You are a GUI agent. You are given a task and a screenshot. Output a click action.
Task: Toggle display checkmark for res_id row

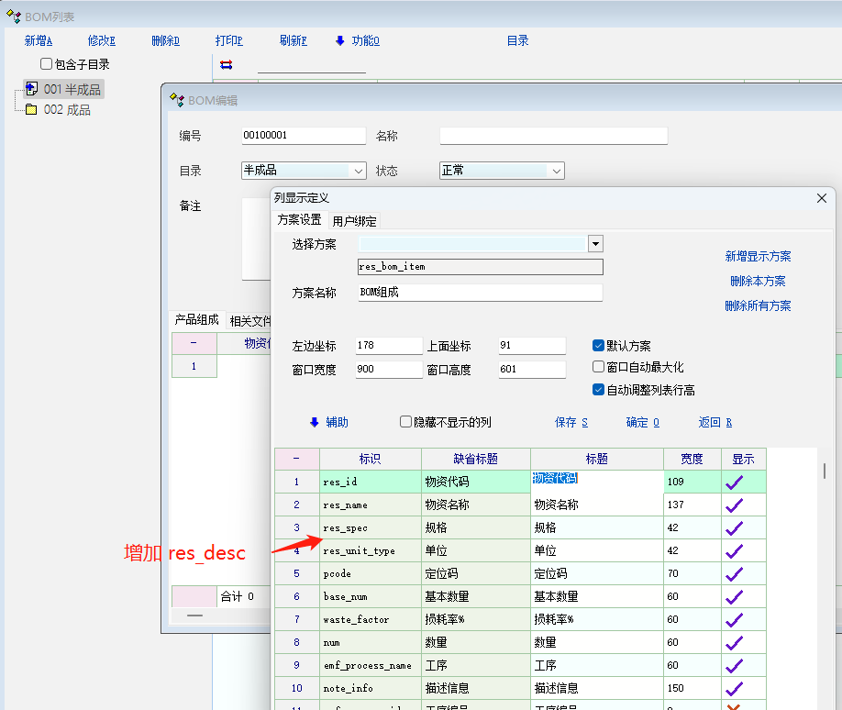[735, 482]
